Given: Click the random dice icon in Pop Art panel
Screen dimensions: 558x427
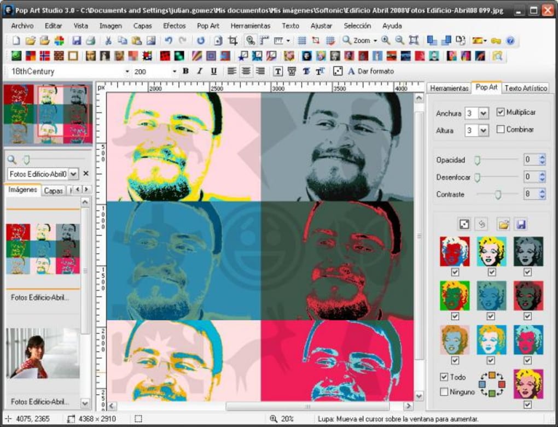Looking at the screenshot, I should pyautogui.click(x=463, y=224).
